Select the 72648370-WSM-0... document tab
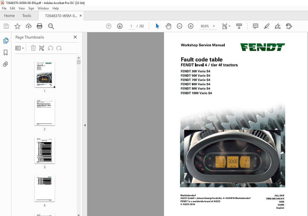Viewport: 308px width, 216px height. (x=61, y=15)
